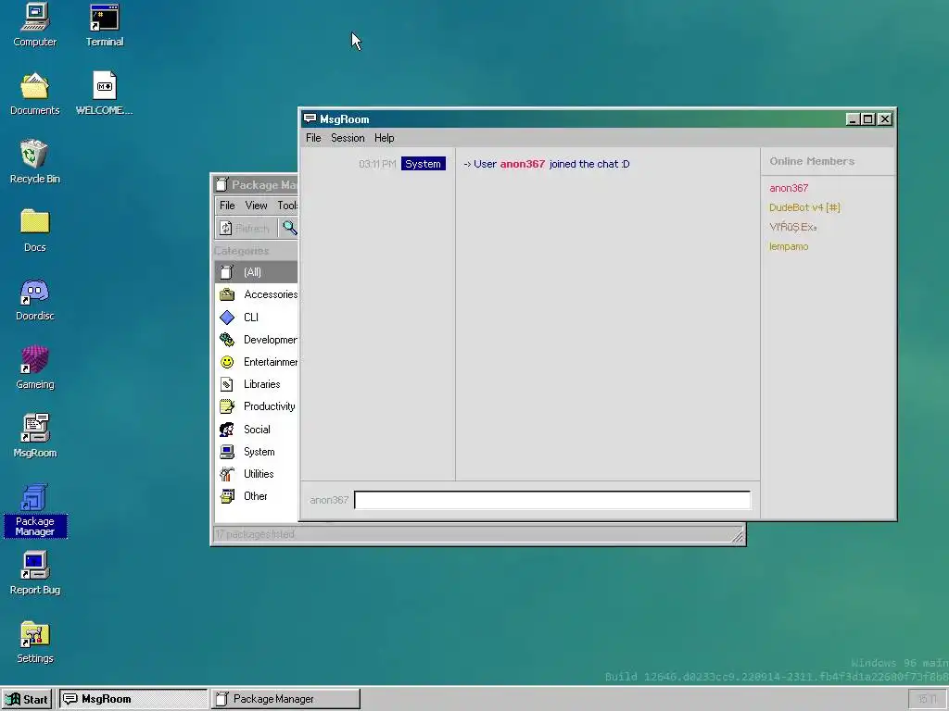This screenshot has height=711, width=949.
Task: Open the Report Bug desktop icon
Action: click(x=34, y=573)
